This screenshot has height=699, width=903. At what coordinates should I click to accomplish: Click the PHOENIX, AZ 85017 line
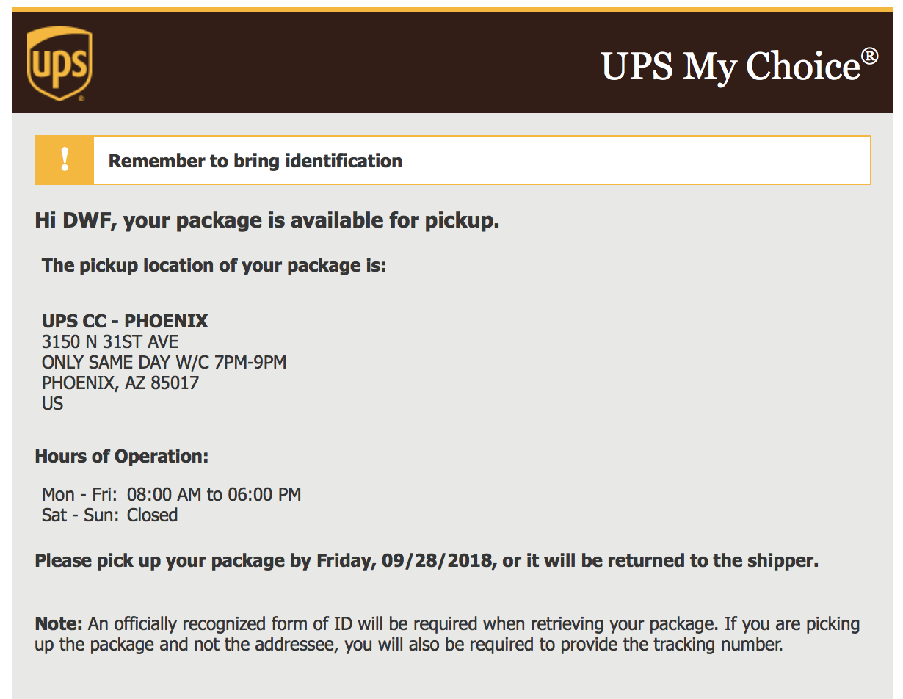point(120,383)
